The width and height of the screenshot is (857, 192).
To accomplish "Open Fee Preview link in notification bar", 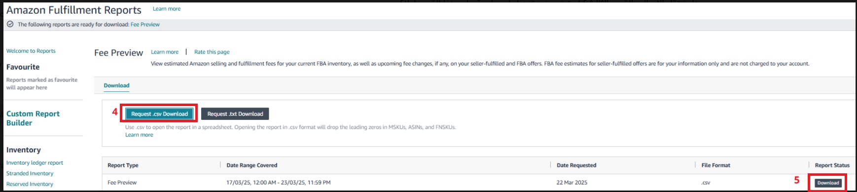I will tap(145, 25).
